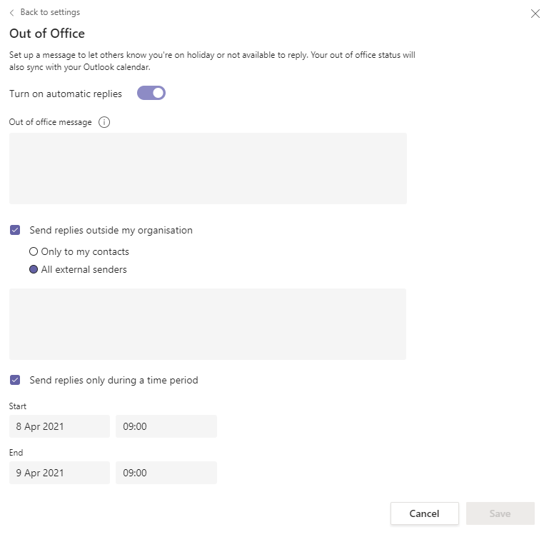The height and width of the screenshot is (537, 549).
Task: Click the out of office message info icon
Action: (104, 122)
